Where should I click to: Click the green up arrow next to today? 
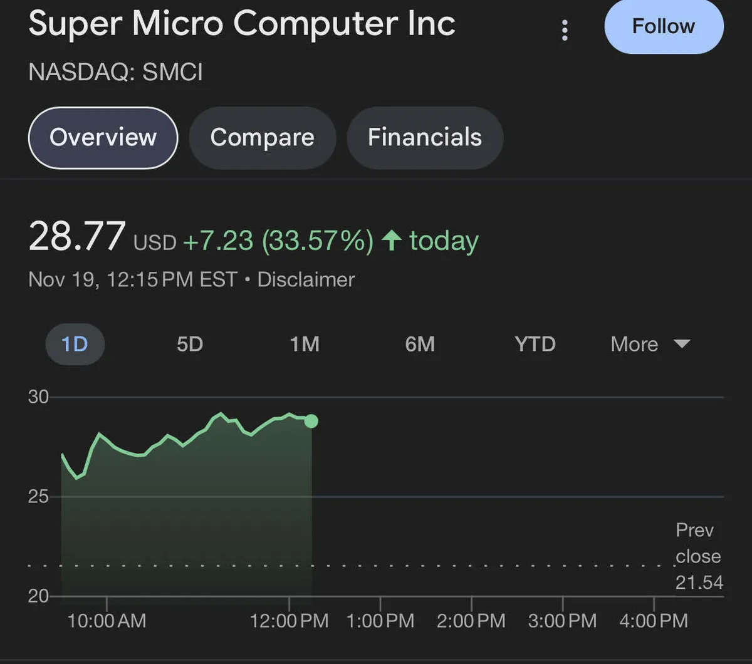point(392,241)
